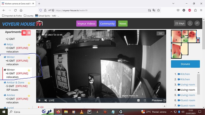Select camera 3 Living room
Image resolution: width=205 pixels, height=115 pixels.
coord(186,85)
